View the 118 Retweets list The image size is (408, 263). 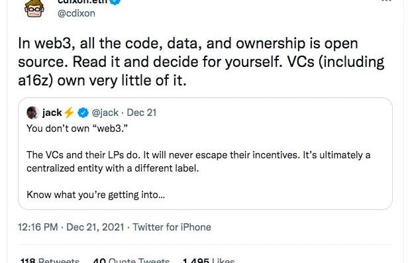(50, 260)
